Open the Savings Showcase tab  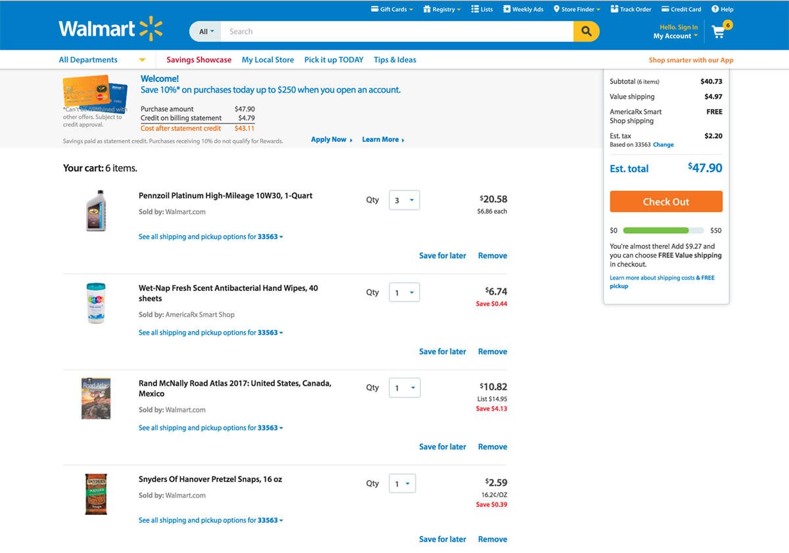coord(199,60)
